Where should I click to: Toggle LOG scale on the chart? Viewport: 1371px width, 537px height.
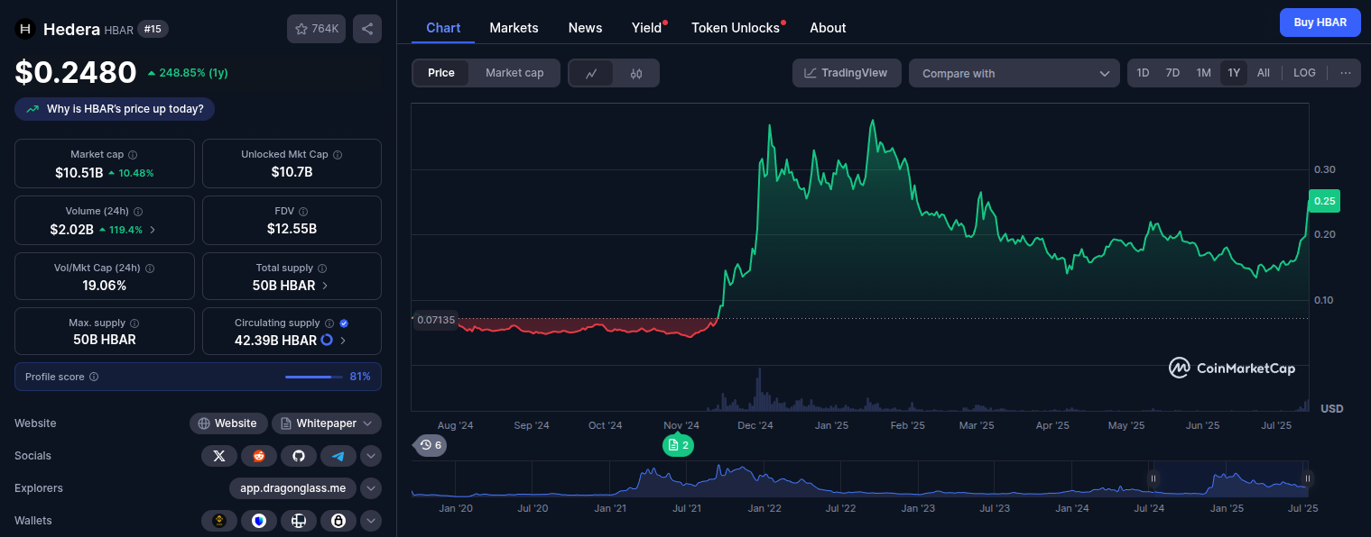click(x=1304, y=73)
